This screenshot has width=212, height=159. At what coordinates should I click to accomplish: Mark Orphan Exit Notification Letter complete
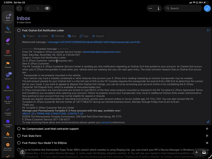(19, 30)
